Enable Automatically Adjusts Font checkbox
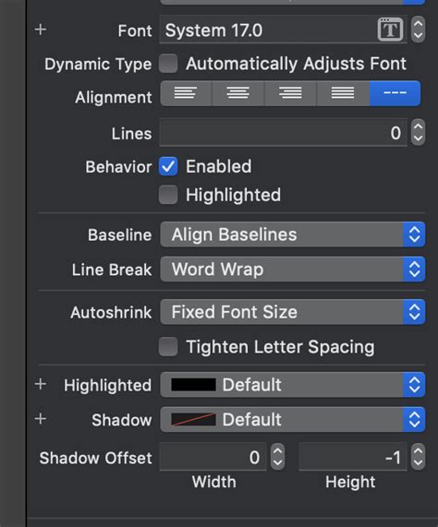The width and height of the screenshot is (438, 527). [x=168, y=63]
